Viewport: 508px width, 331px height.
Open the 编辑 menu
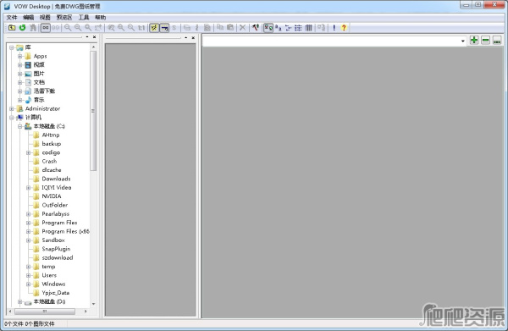click(x=28, y=17)
